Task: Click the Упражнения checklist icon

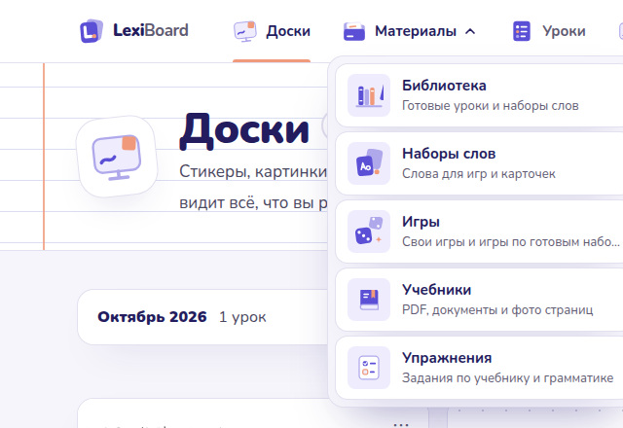Action: point(369,368)
